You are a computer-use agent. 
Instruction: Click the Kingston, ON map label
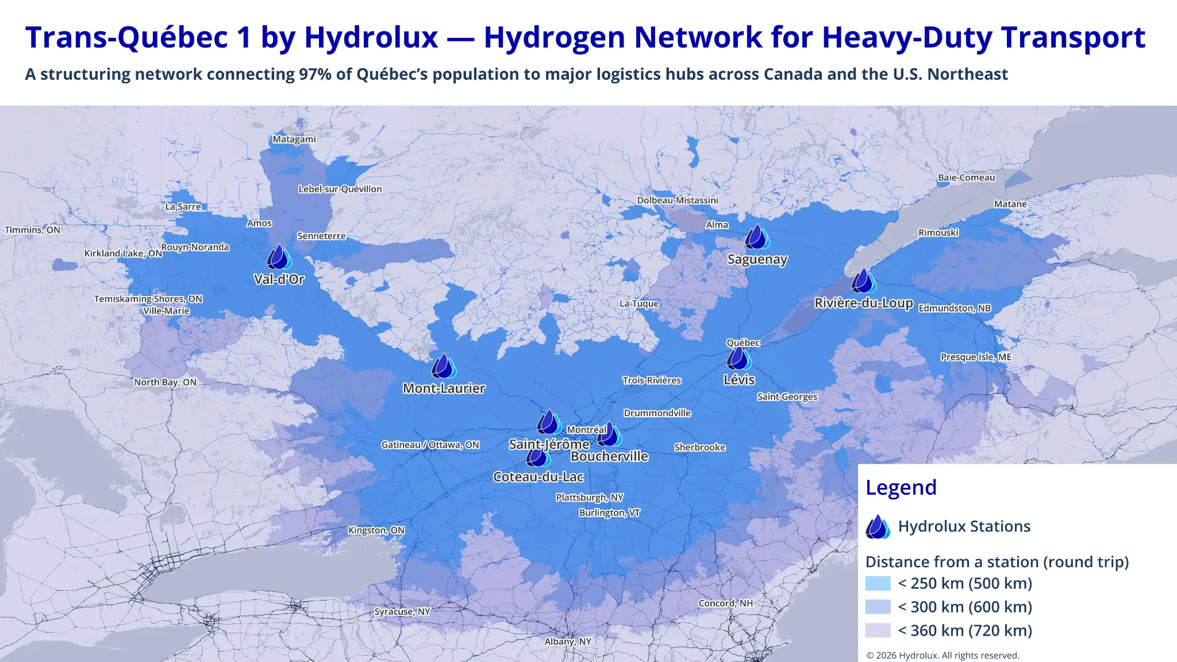click(376, 530)
